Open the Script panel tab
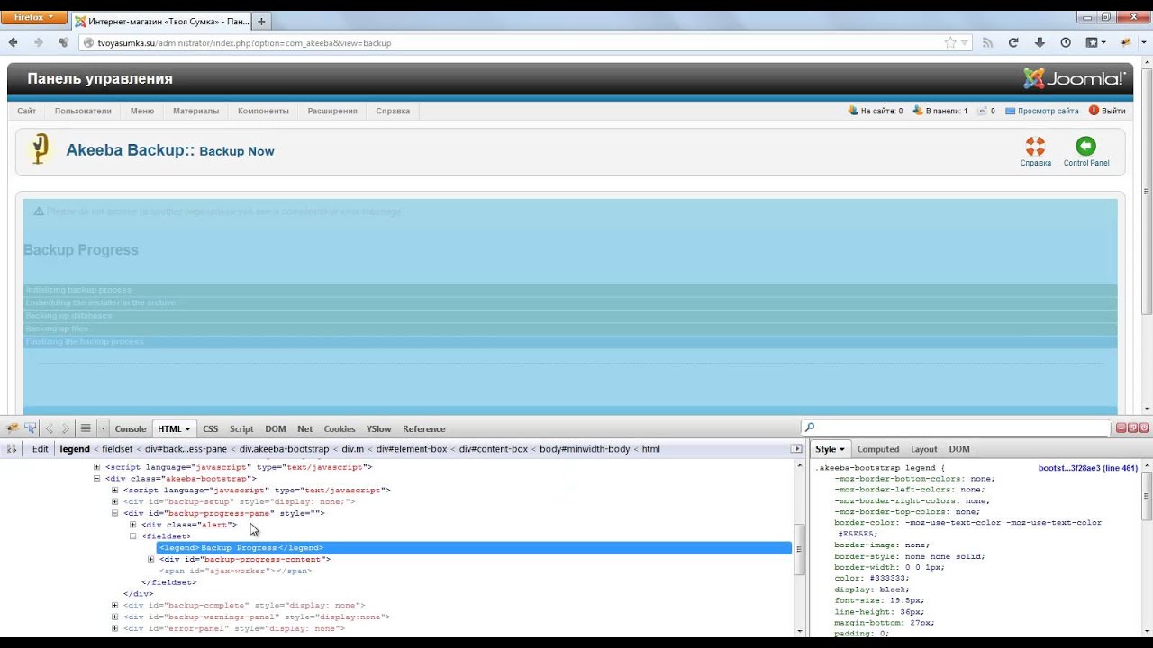 point(241,428)
